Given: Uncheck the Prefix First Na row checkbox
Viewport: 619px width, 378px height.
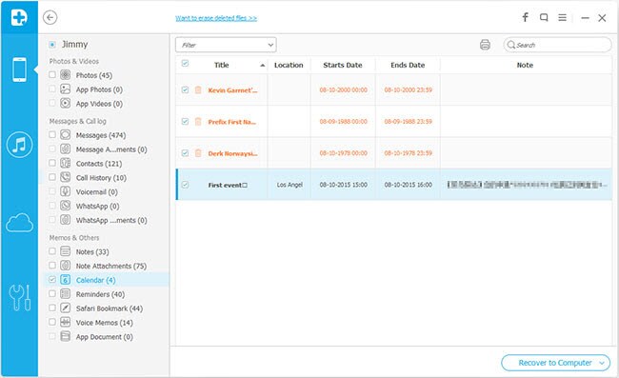Looking at the screenshot, I should pyautogui.click(x=185, y=122).
